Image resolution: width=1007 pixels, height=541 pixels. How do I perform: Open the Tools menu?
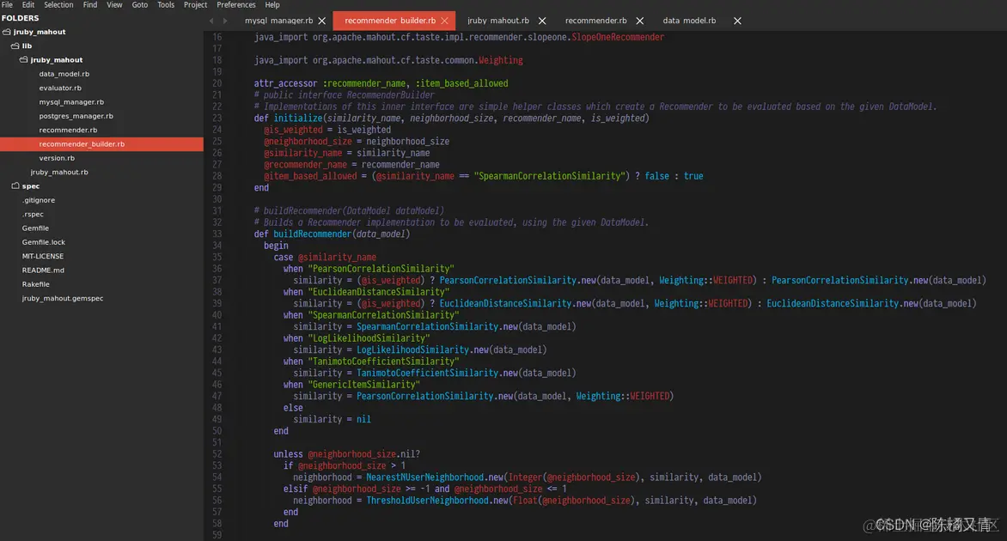point(166,4)
